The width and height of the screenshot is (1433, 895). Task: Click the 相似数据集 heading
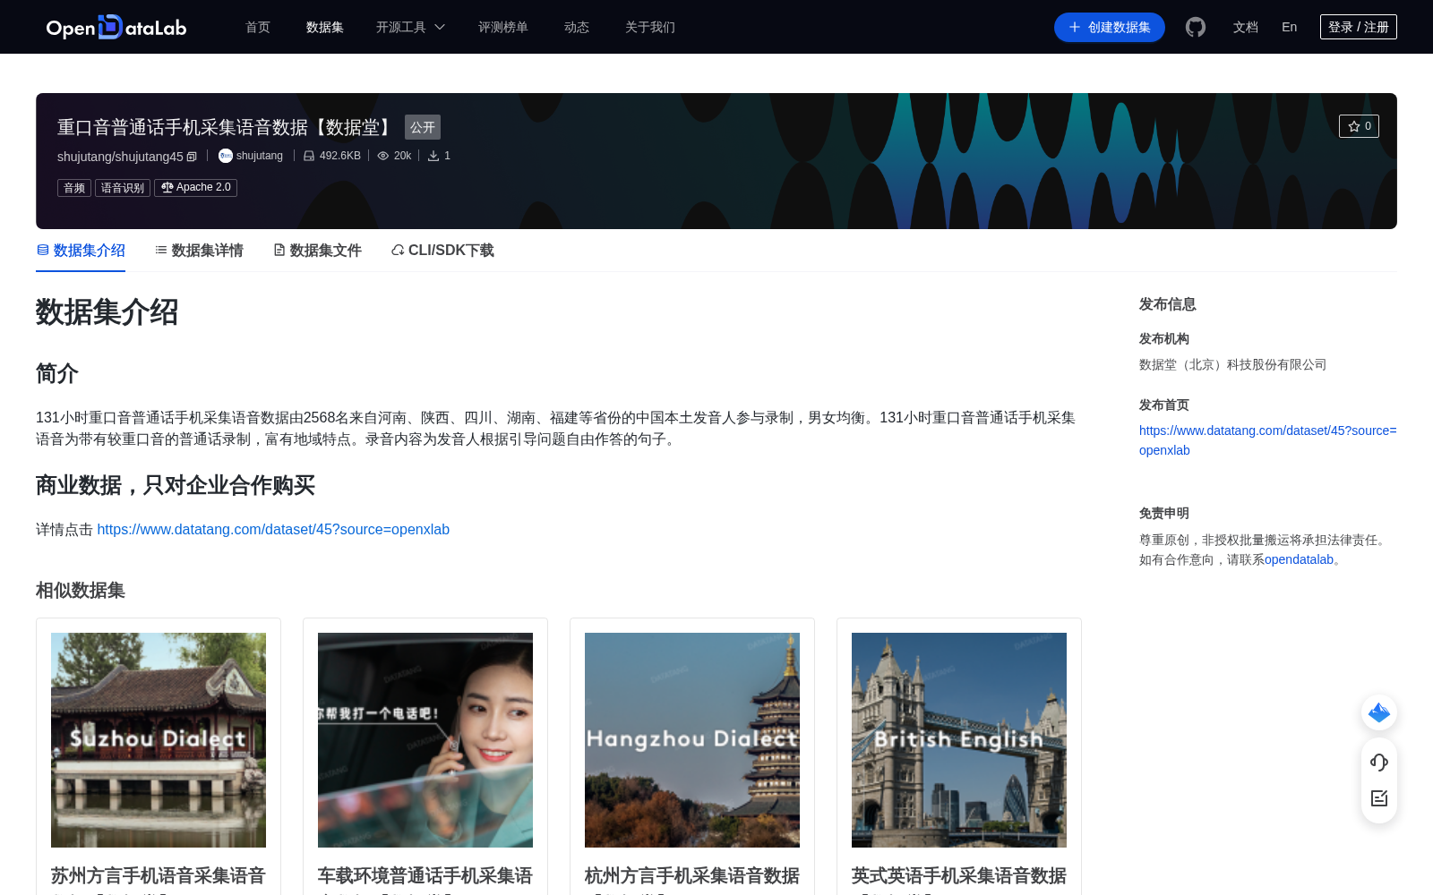pos(81,591)
